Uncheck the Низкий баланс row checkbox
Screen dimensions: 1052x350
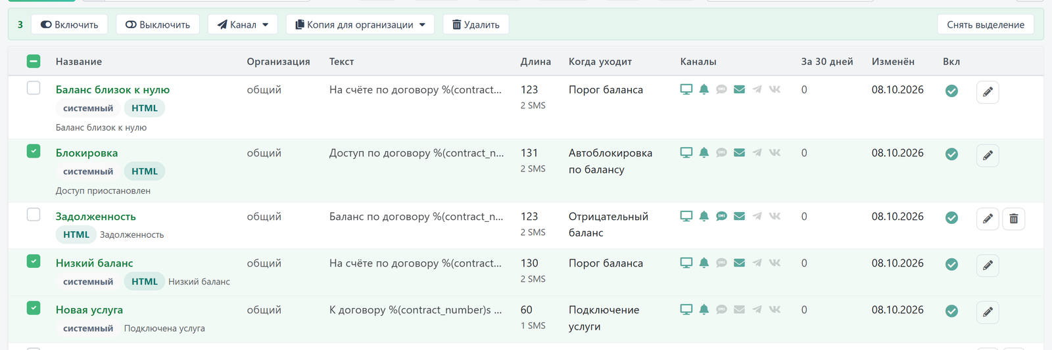[x=34, y=261]
